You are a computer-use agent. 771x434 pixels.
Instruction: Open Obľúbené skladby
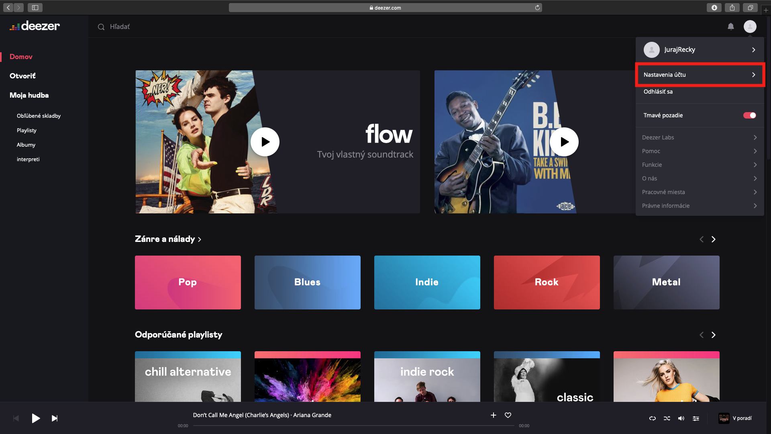(39, 116)
